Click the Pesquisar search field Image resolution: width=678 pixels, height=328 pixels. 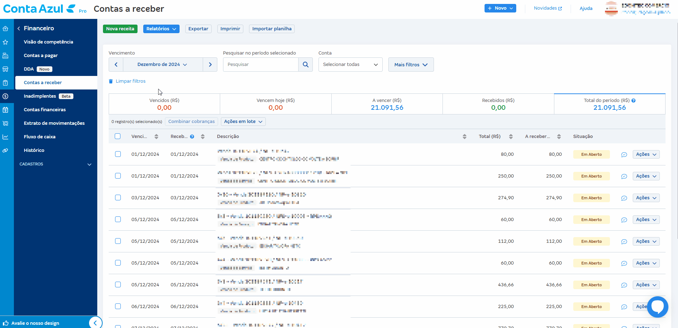tap(260, 65)
